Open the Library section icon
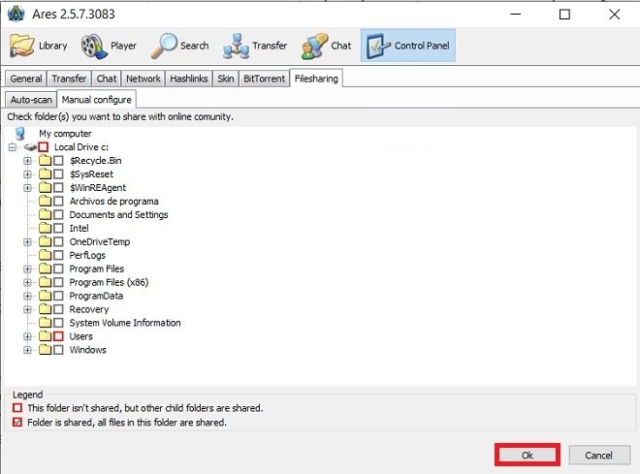The image size is (640, 474). (21, 46)
